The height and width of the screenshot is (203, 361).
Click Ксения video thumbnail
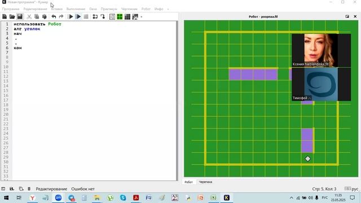click(x=321, y=50)
